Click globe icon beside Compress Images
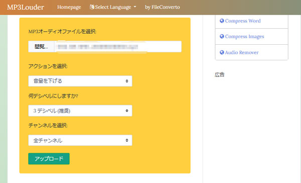 pos(222,36)
